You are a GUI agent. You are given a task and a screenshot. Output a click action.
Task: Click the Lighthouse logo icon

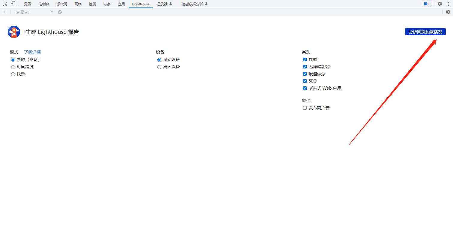point(14,32)
